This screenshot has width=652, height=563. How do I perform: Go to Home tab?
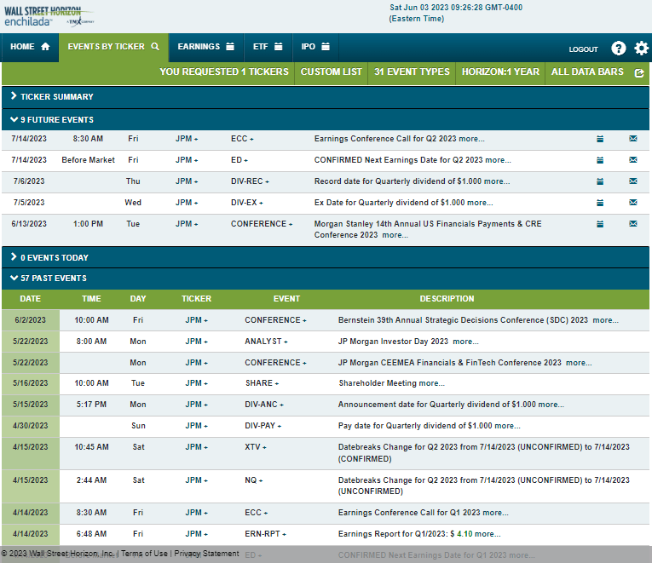pyautogui.click(x=30, y=47)
